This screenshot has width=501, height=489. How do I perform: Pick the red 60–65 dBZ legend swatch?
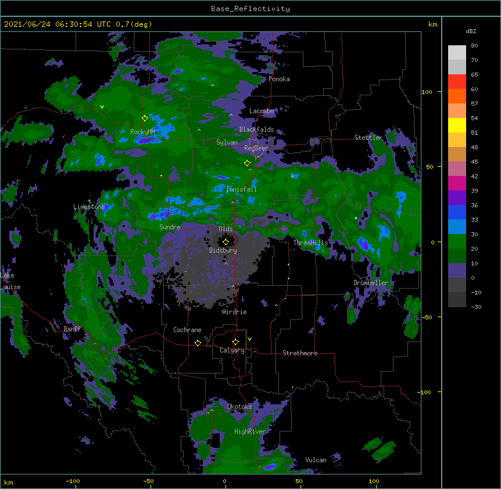[457, 82]
